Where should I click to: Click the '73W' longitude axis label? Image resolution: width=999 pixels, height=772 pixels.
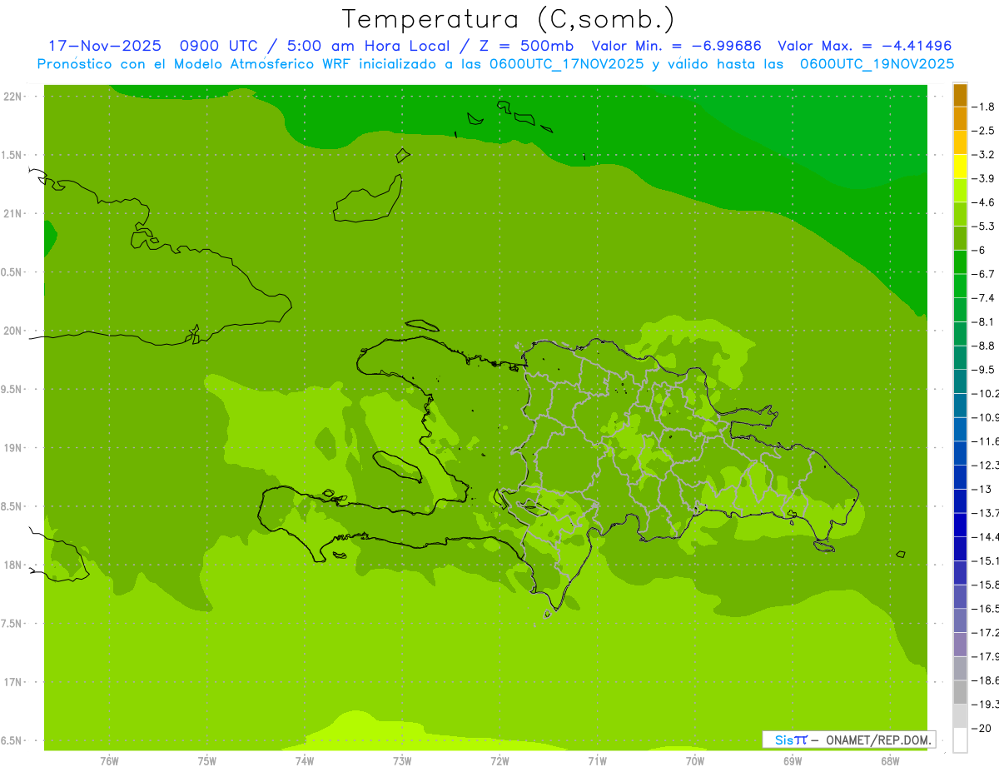click(402, 761)
